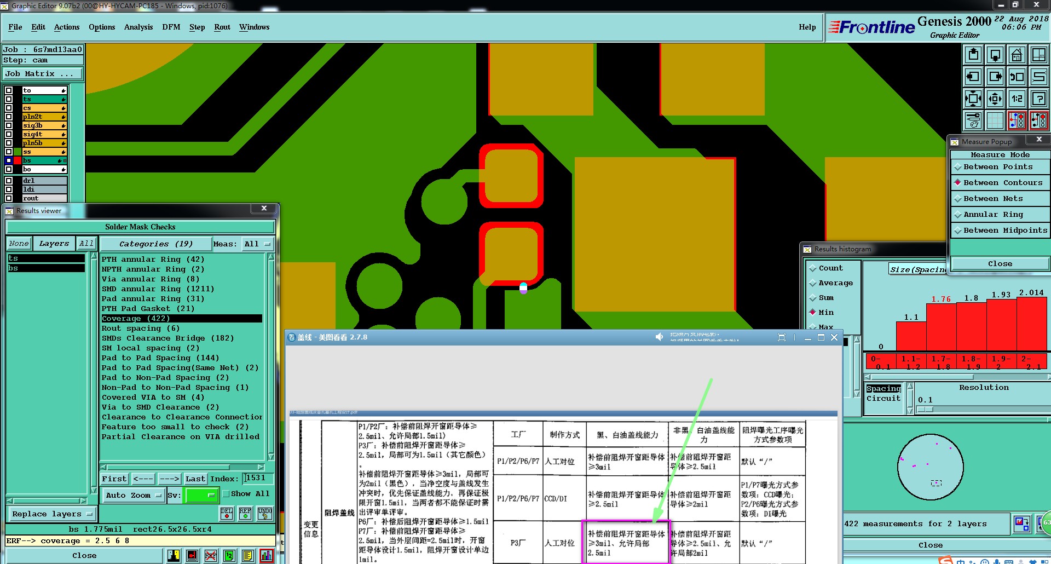This screenshot has width=1051, height=564.
Task: Toggle the checkbox for layer 'pln2t'
Action: click(9, 117)
